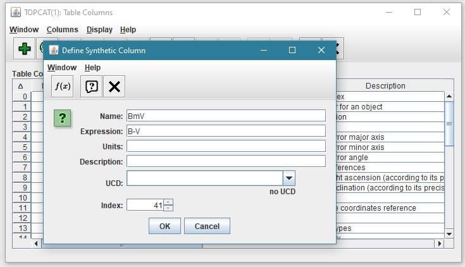Decrease the Index value with the down arrow
The width and height of the screenshot is (465, 267).
click(168, 208)
